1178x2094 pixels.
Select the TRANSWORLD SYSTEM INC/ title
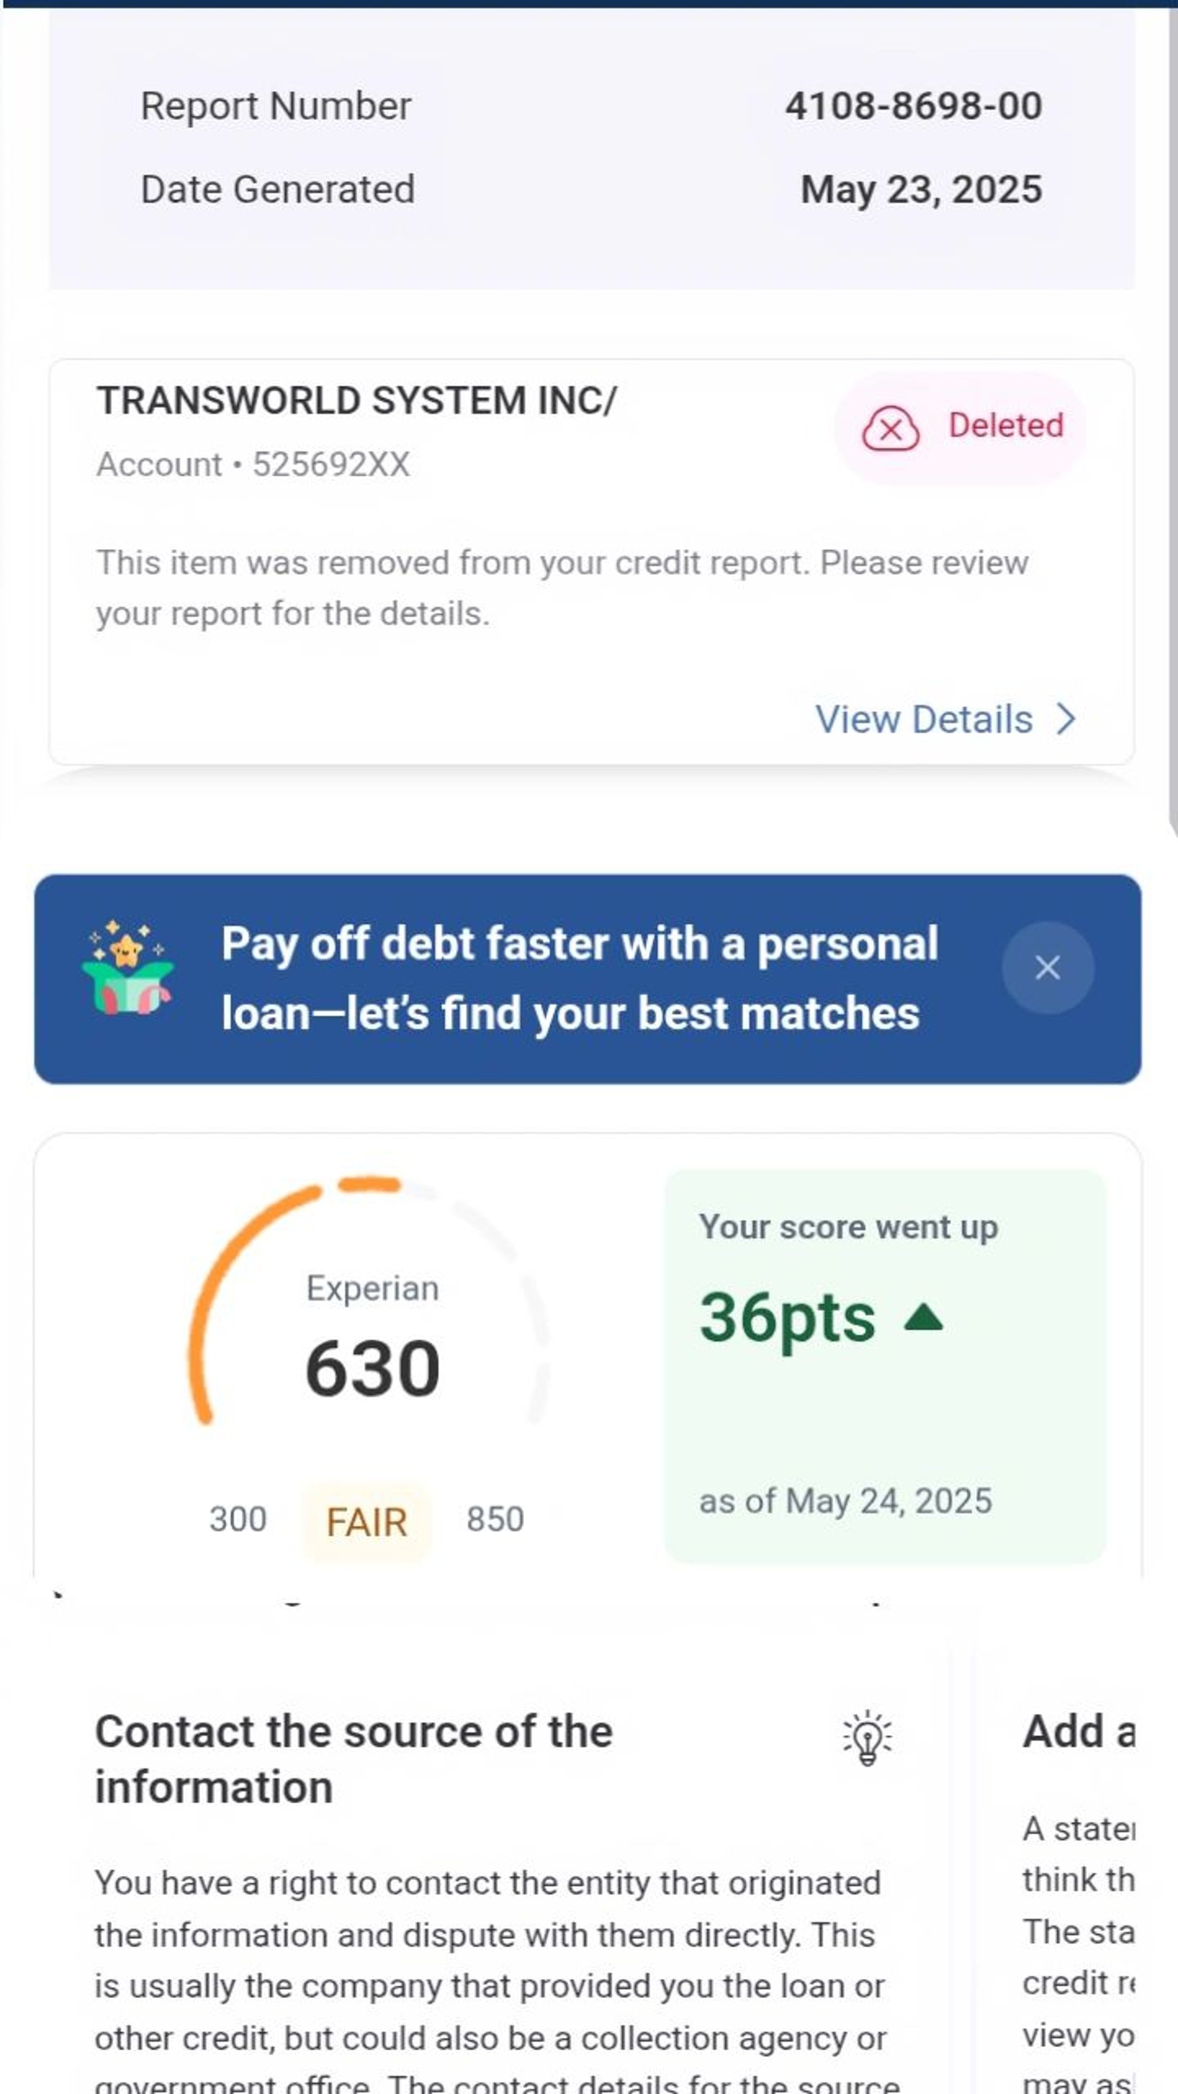tap(357, 401)
